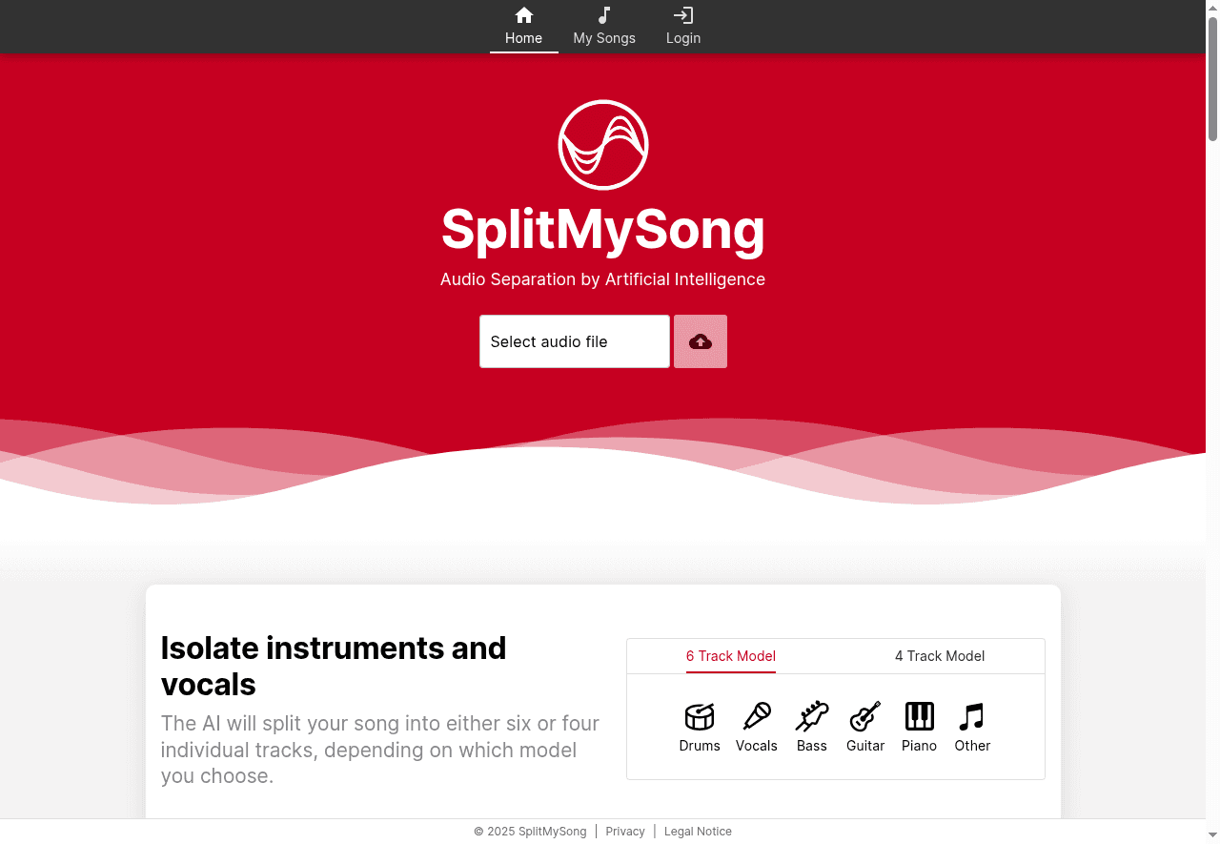Open the Legal Notice link

698,831
